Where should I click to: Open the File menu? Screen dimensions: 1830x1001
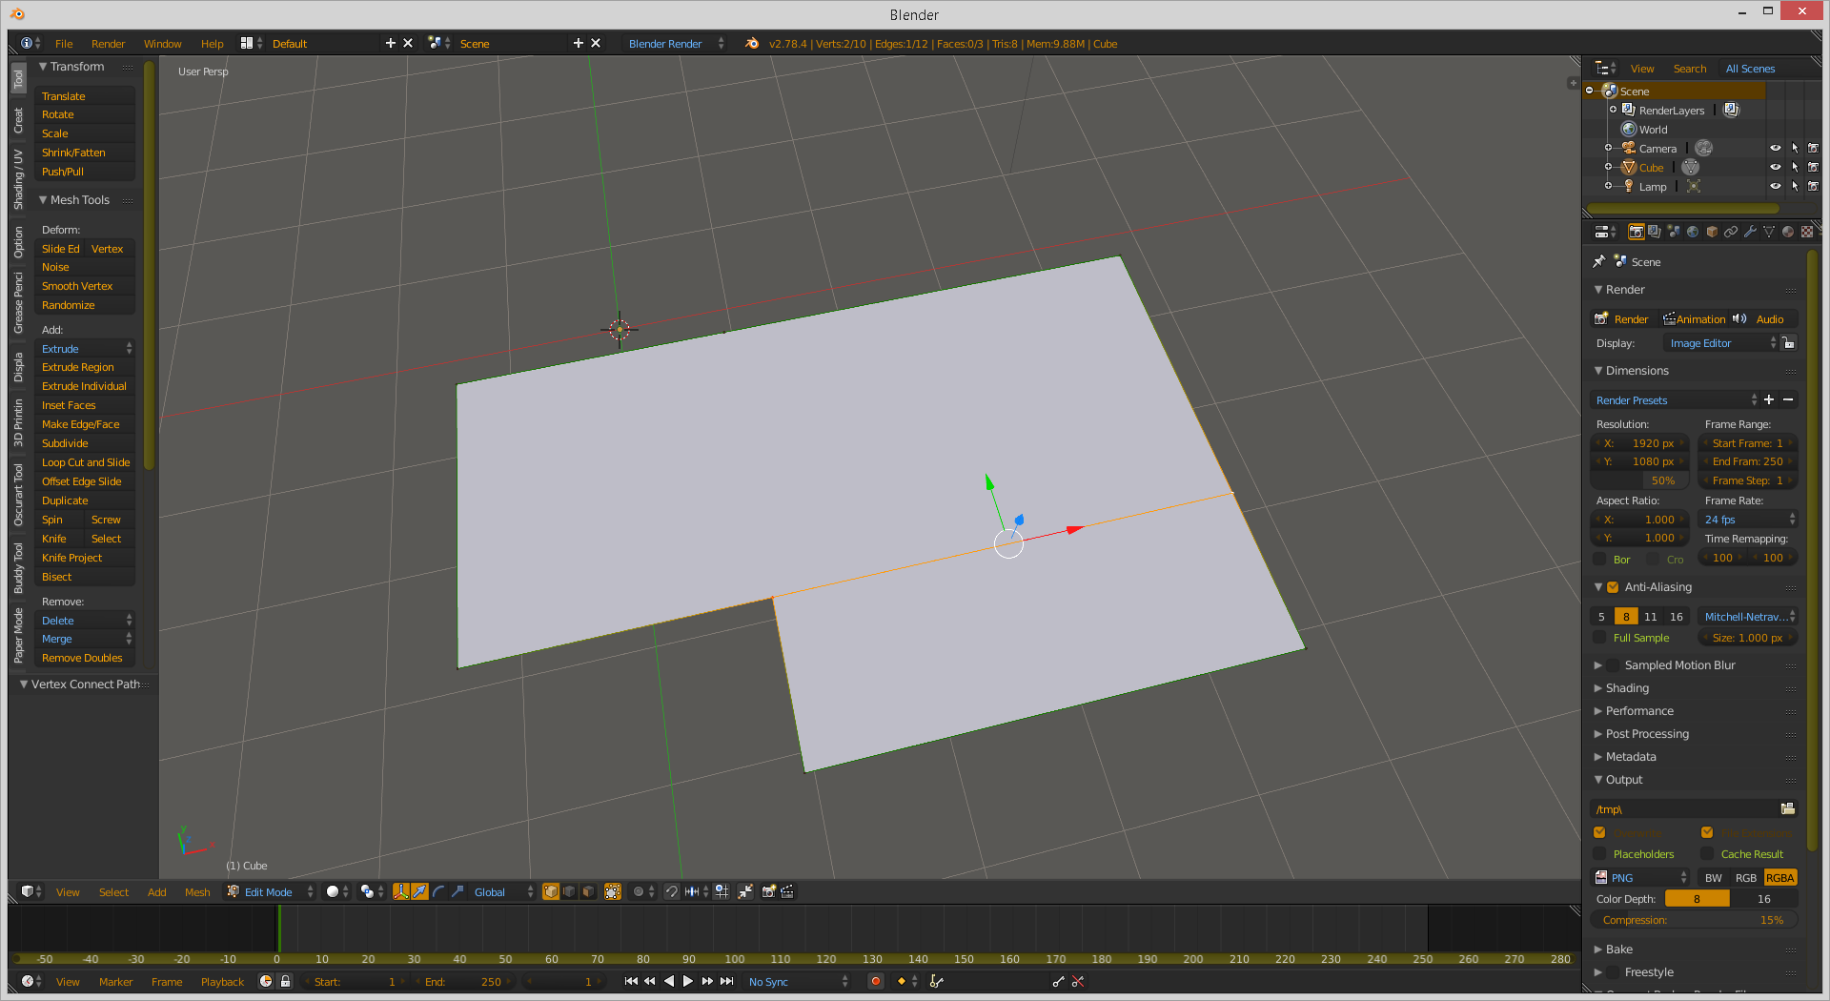click(64, 44)
